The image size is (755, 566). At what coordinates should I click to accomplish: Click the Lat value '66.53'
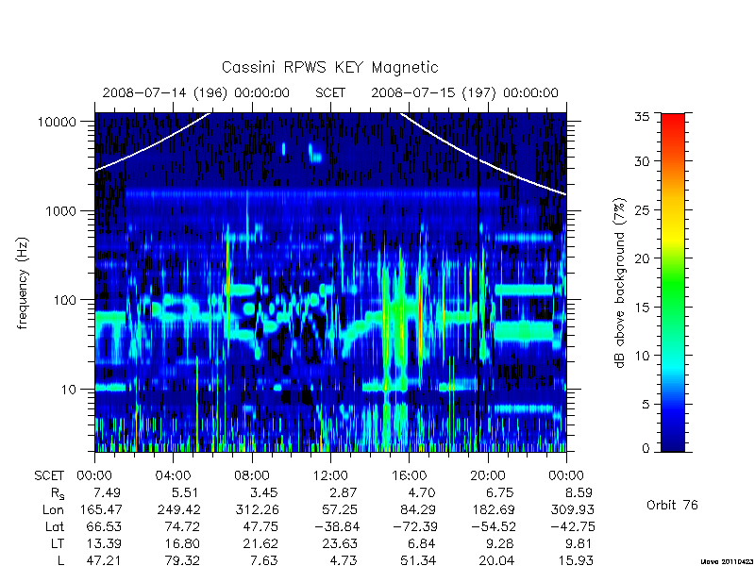(x=104, y=527)
